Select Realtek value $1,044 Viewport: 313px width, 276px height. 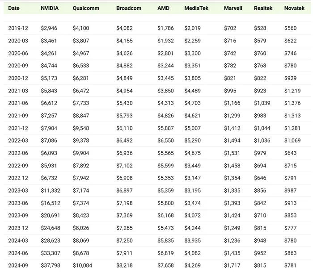[x=262, y=128]
